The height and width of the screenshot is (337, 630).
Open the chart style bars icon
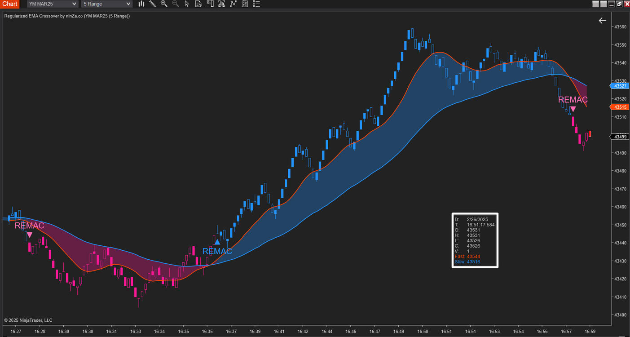141,4
